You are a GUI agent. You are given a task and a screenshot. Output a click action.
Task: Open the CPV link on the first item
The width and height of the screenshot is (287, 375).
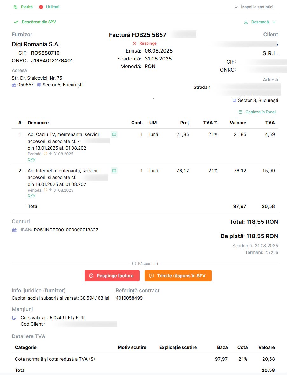[31, 159]
